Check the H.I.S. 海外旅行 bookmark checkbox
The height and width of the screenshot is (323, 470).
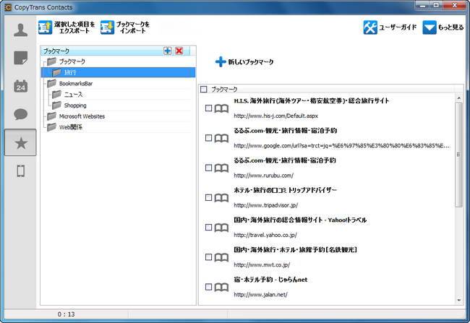pyautogui.click(x=209, y=108)
